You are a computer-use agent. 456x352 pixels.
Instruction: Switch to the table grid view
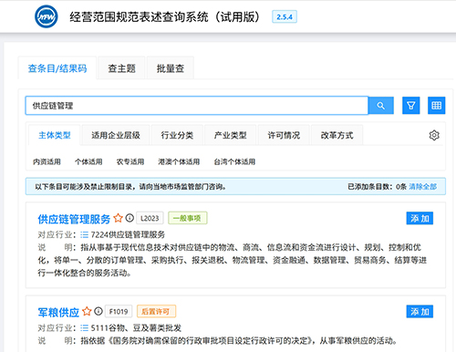[x=437, y=106]
